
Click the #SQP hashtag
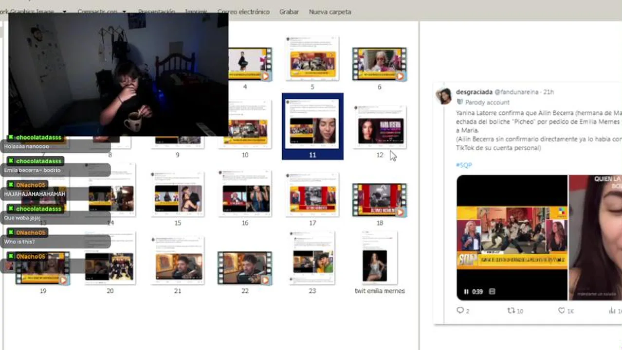(464, 165)
